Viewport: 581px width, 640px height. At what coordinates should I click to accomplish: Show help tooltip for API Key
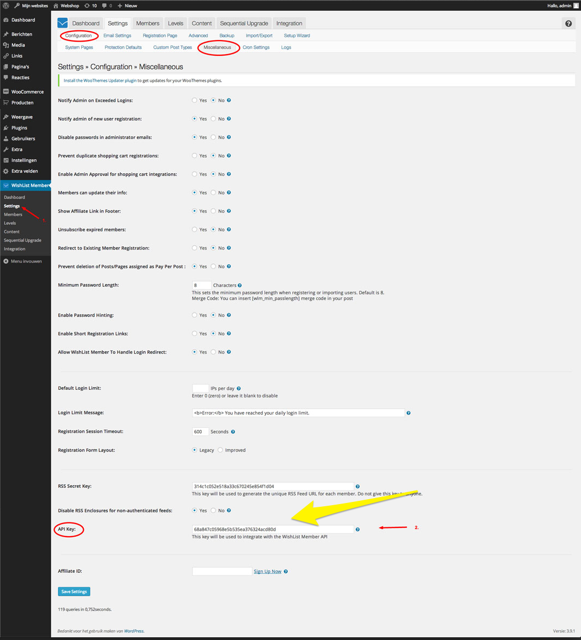click(x=358, y=530)
